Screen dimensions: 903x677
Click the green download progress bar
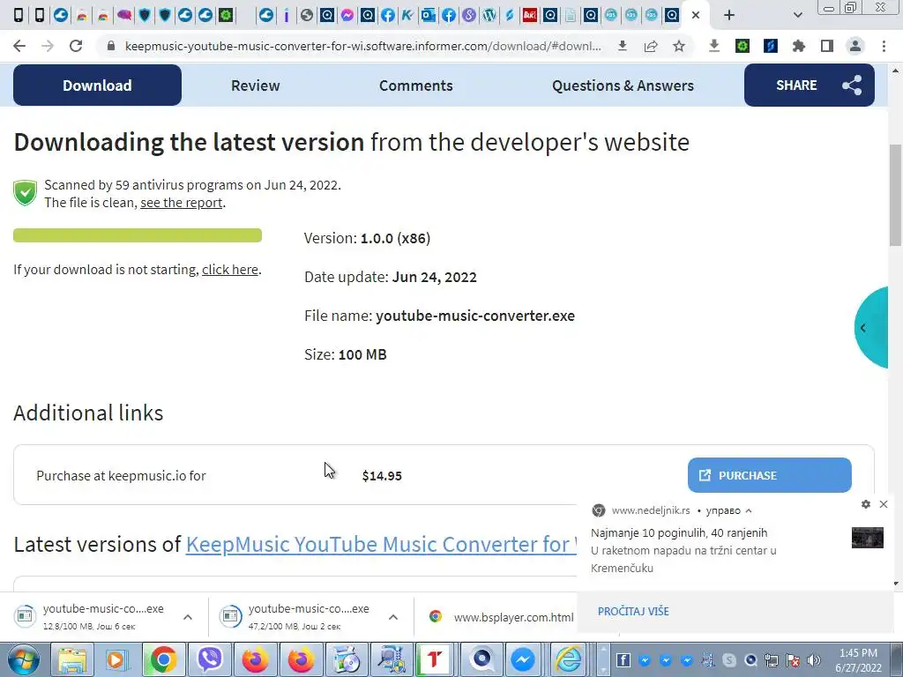(x=138, y=234)
